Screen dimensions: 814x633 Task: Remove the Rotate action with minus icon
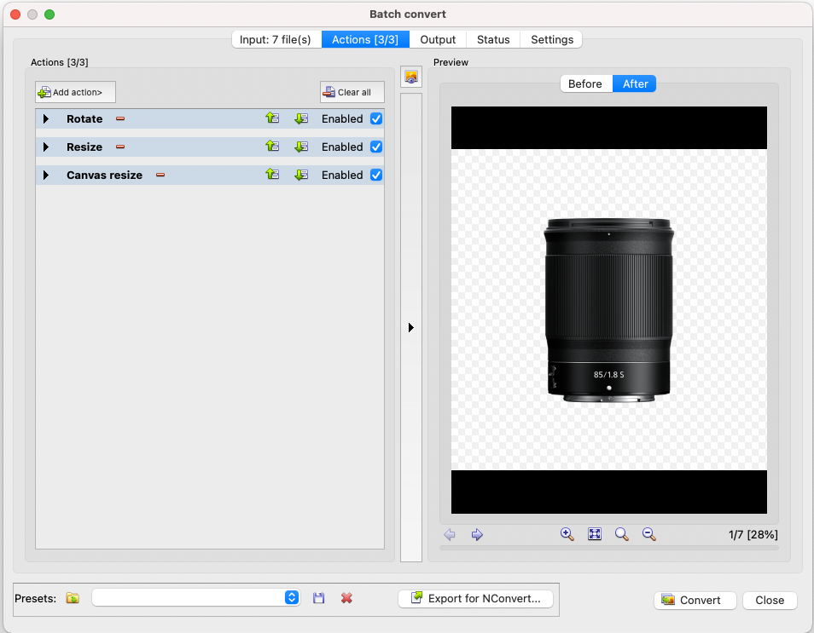tap(120, 119)
